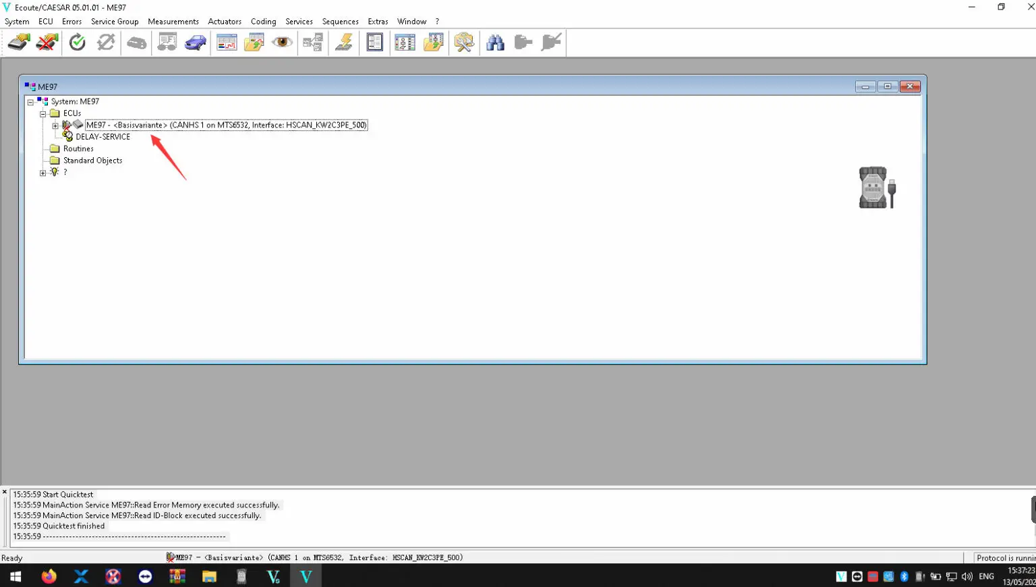Open the Window menu
The image size is (1036, 587).
click(x=411, y=22)
